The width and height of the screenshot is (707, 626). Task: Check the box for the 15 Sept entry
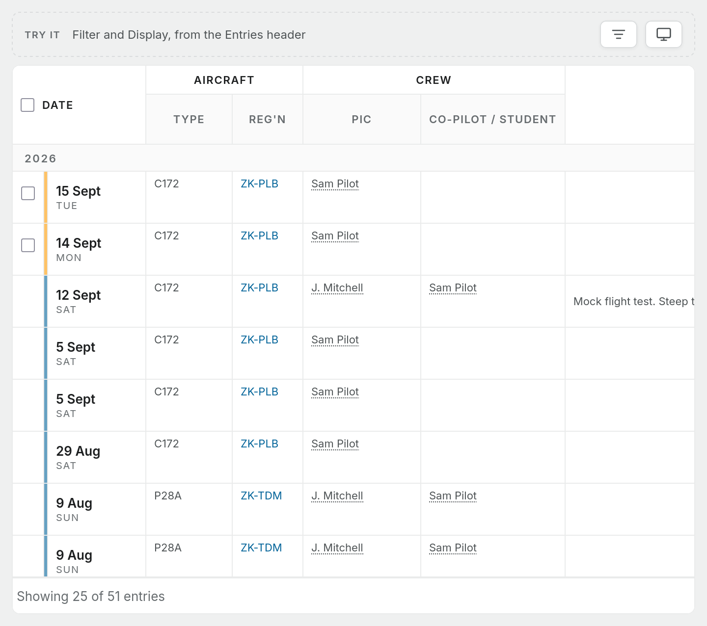click(28, 193)
